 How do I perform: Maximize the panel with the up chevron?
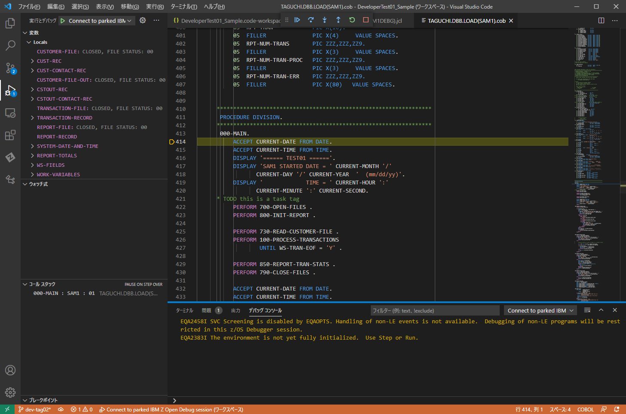[601, 310]
